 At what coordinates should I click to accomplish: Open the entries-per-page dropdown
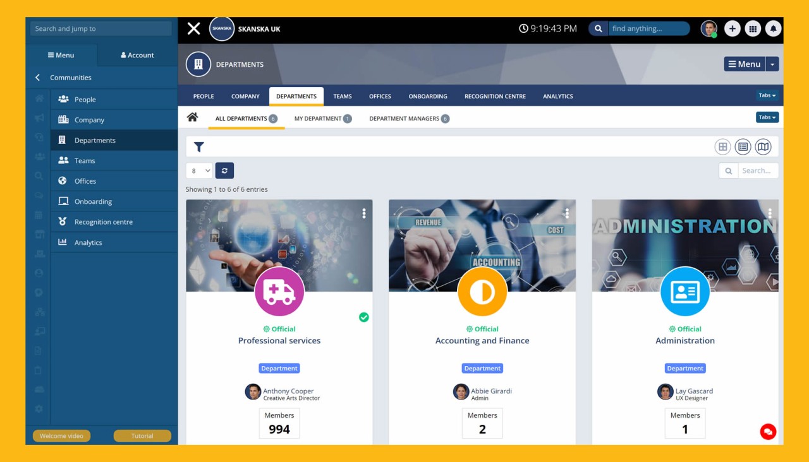point(199,170)
